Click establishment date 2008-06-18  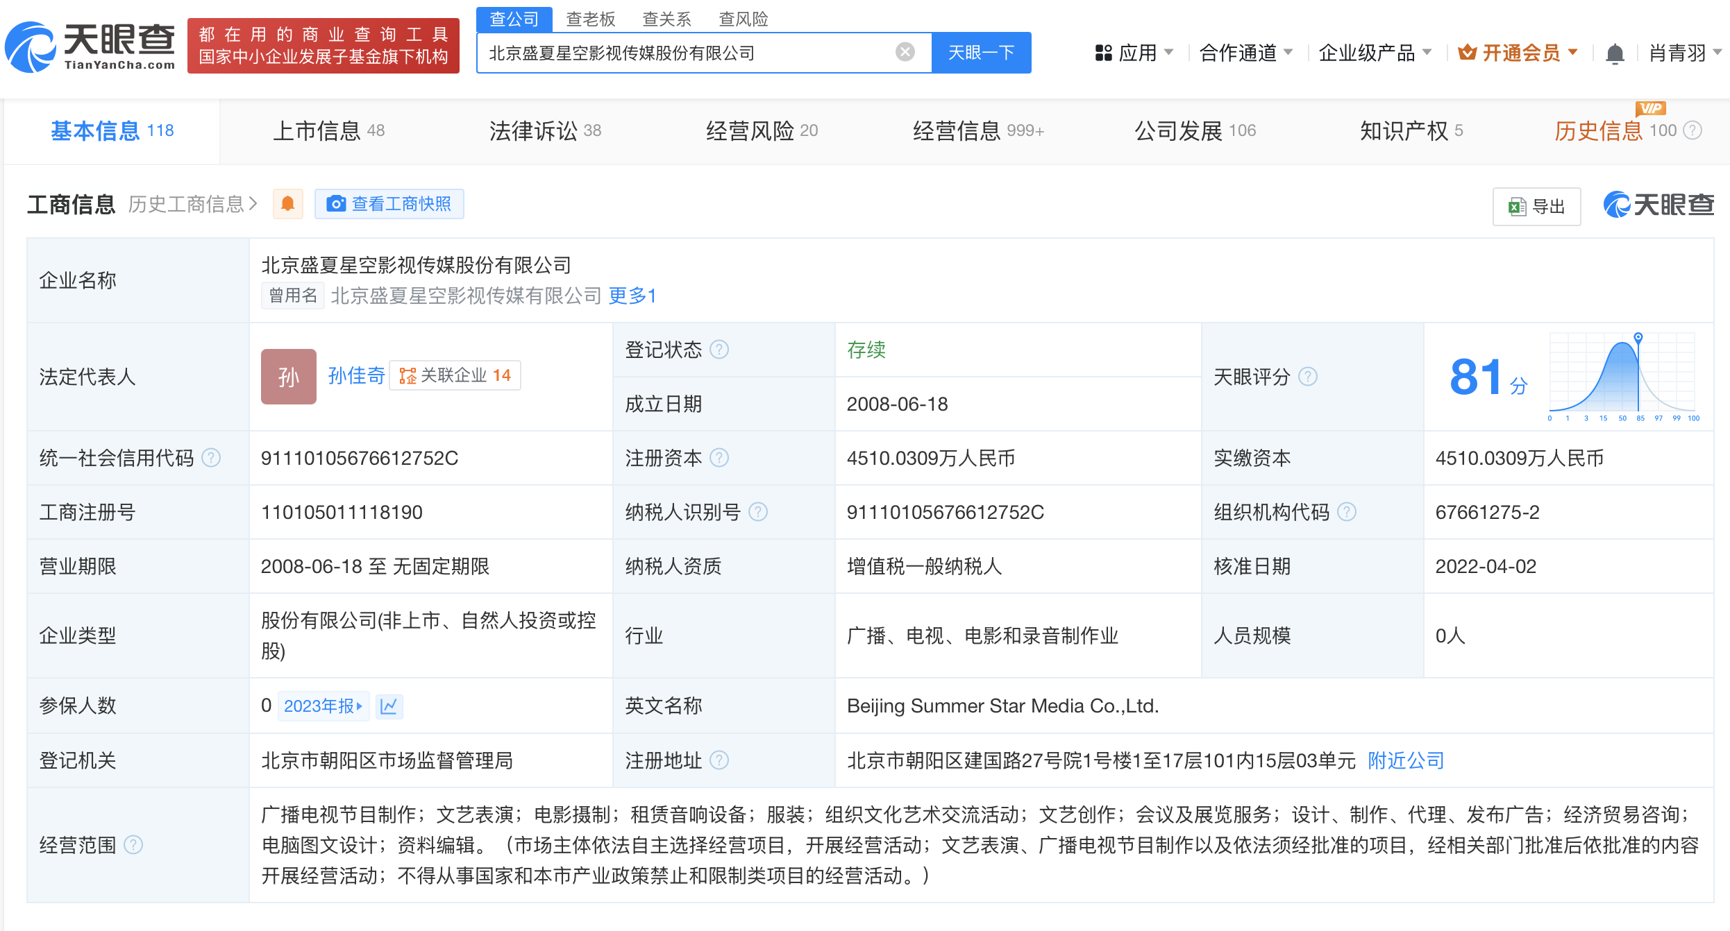pyautogui.click(x=898, y=404)
